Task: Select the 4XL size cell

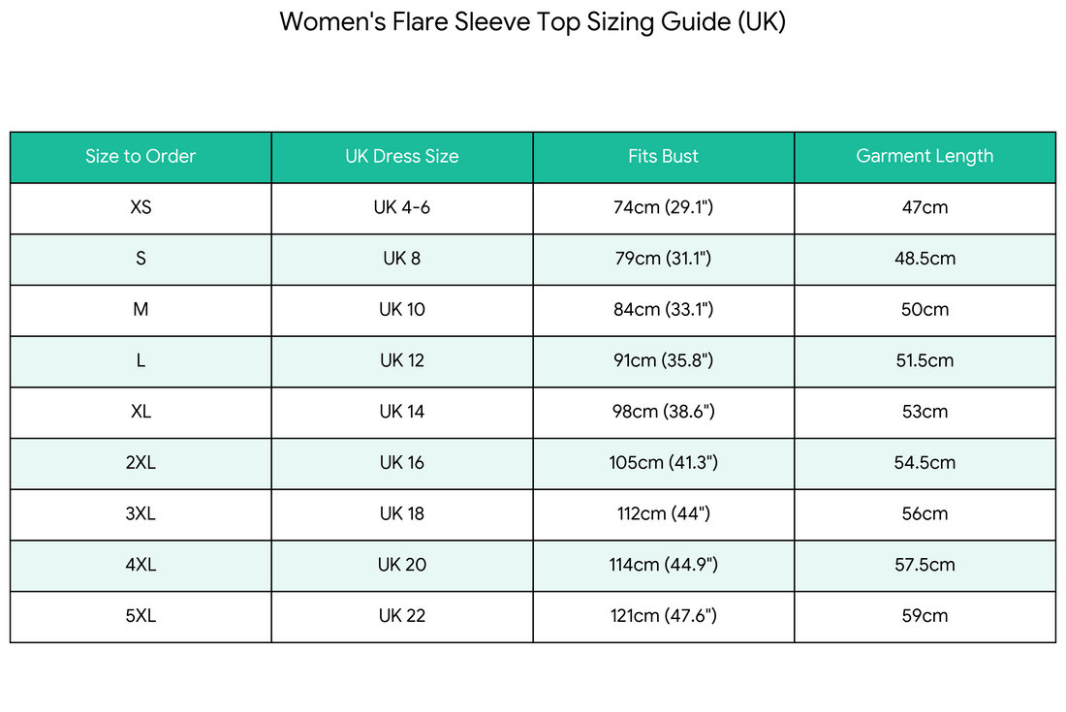Action: (141, 565)
